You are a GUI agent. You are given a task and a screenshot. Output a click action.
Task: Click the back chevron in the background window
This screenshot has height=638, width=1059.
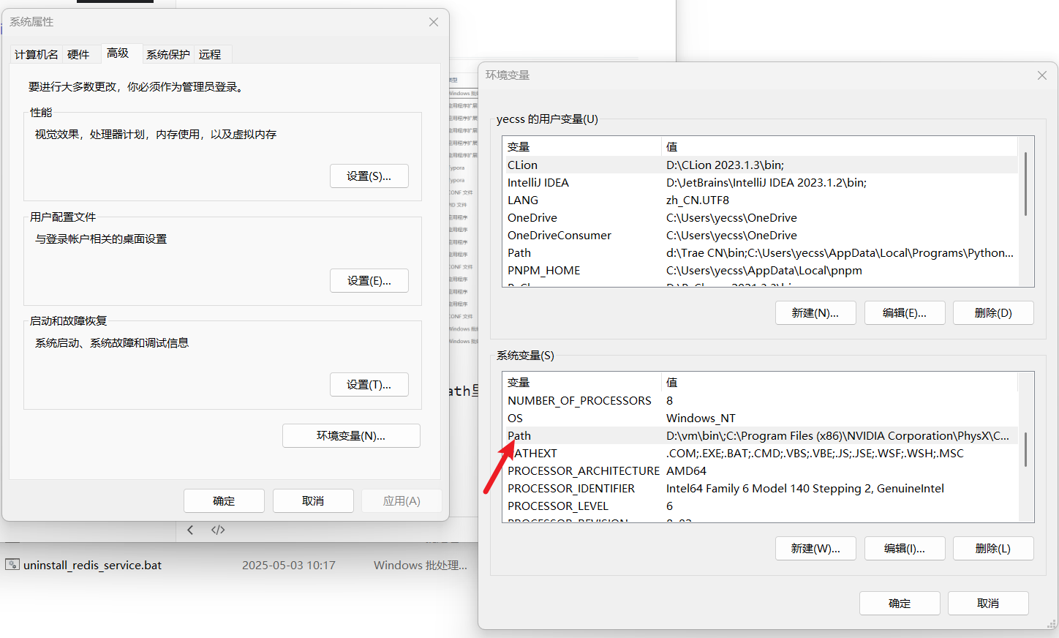coord(190,530)
